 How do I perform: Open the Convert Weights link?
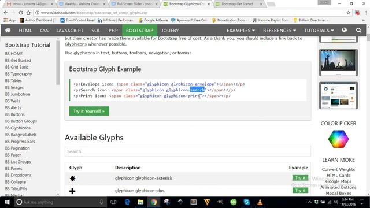[x=338, y=169]
